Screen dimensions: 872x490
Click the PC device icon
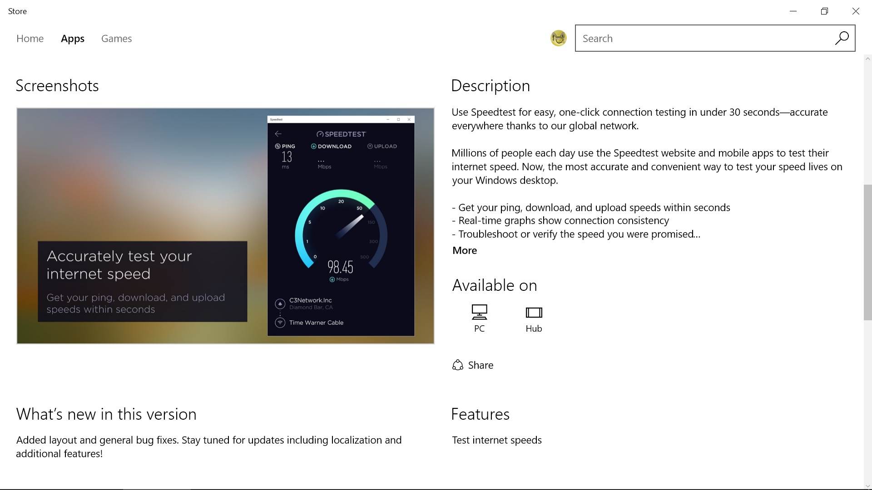479,312
